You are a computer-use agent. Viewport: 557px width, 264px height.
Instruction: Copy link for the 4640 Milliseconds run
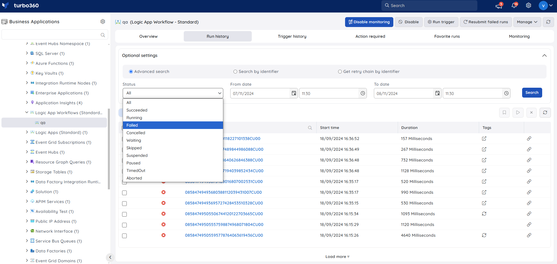click(x=529, y=235)
